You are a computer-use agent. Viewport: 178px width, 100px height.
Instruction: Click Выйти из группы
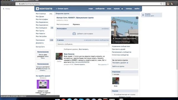(118, 66)
